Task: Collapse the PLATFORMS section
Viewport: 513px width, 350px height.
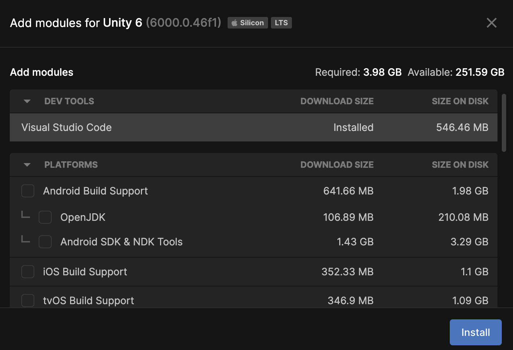Action: (x=27, y=165)
